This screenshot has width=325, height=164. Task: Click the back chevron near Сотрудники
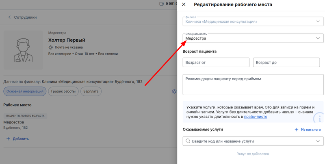click(x=9, y=17)
